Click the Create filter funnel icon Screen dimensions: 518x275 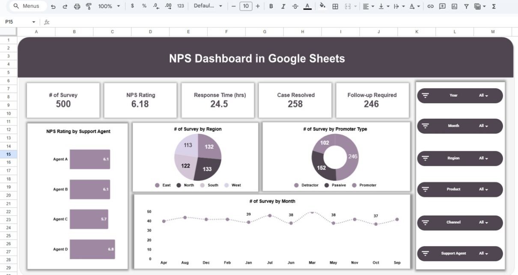(466, 6)
